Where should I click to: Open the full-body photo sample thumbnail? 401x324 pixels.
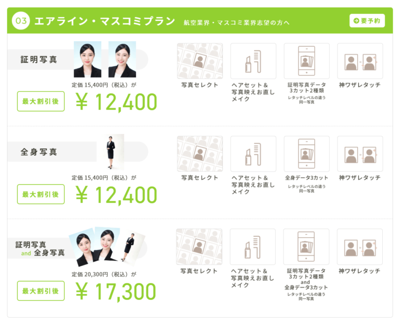point(111,152)
